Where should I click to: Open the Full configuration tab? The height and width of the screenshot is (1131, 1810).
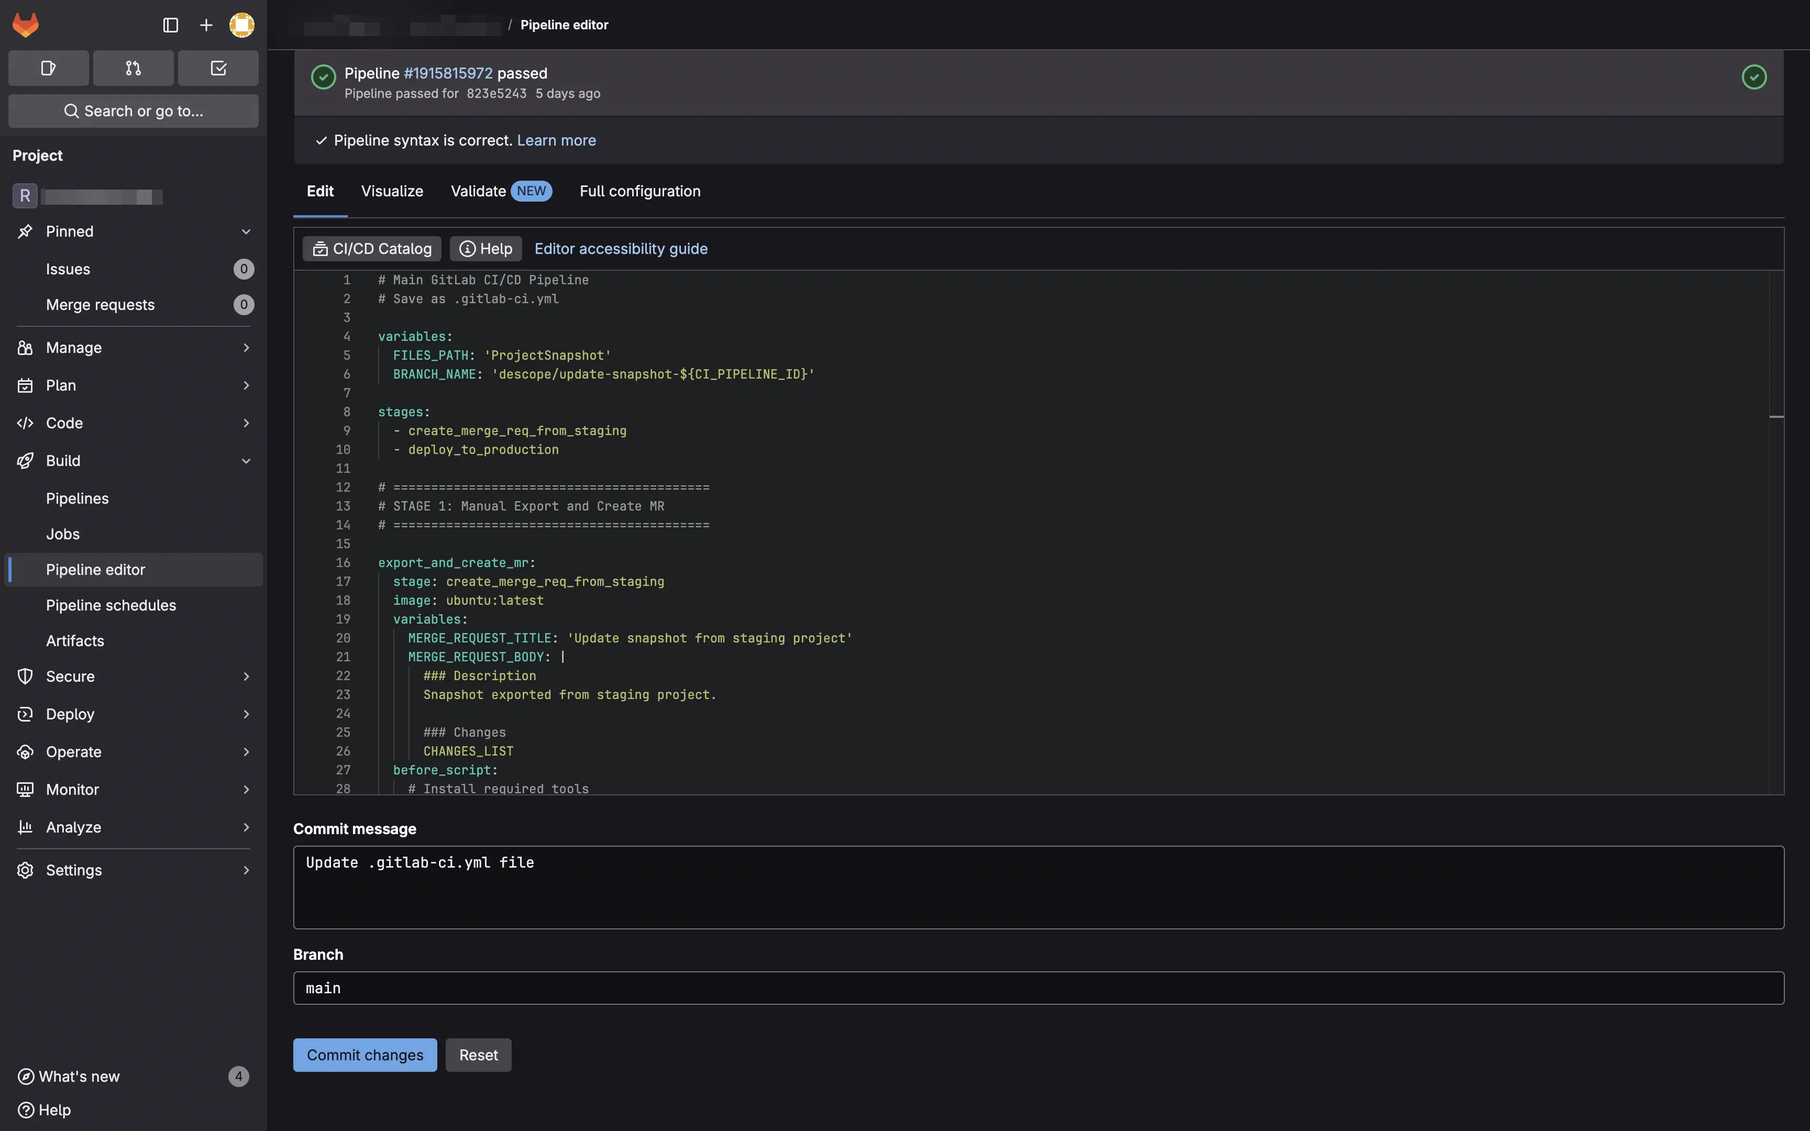[x=639, y=191]
